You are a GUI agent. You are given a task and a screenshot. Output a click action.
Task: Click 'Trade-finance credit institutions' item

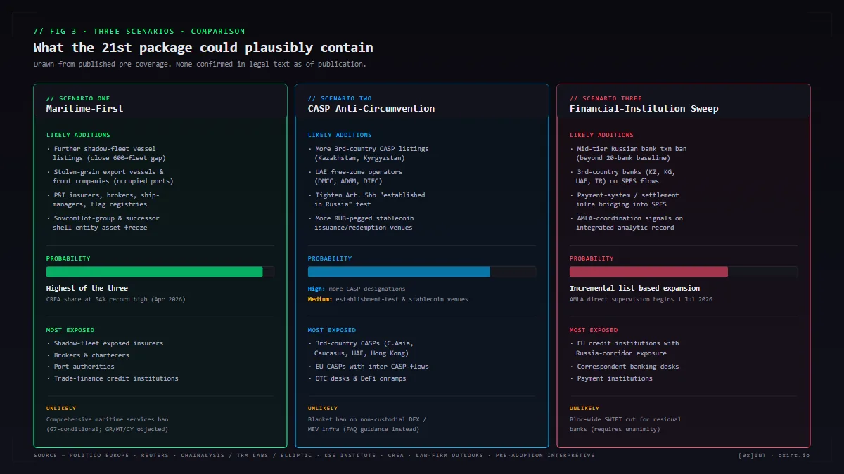[x=113, y=378]
